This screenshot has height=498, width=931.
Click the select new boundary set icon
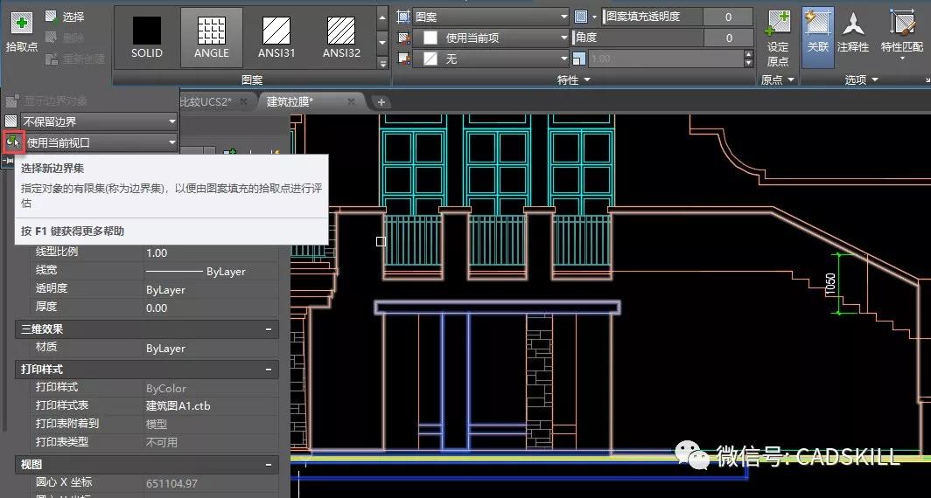pyautogui.click(x=12, y=142)
